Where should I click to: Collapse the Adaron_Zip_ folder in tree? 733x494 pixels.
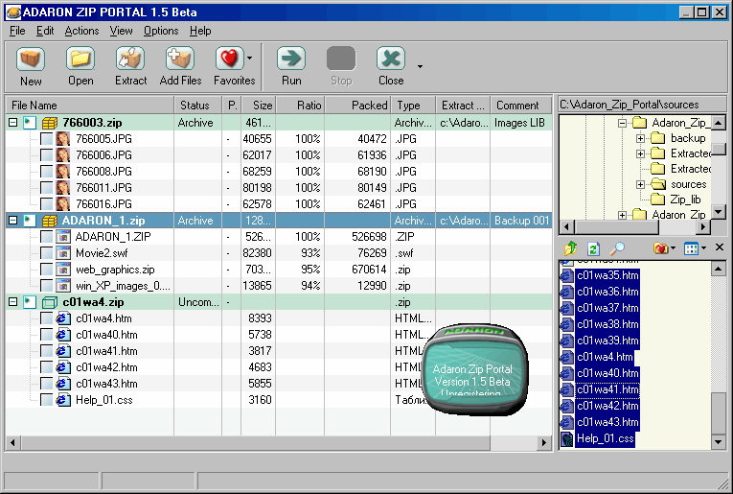tap(622, 124)
